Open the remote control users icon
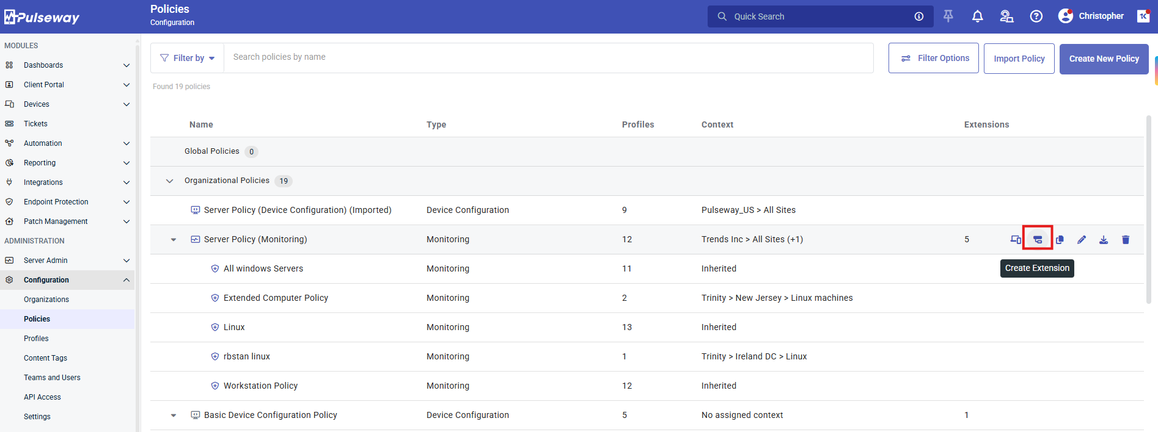Viewport: 1158px width, 432px height. (x=1006, y=16)
